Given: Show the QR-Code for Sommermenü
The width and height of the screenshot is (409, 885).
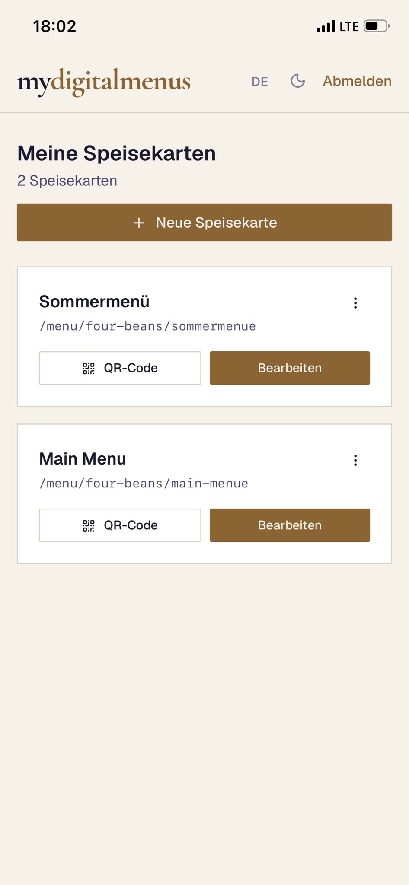Looking at the screenshot, I should (x=120, y=368).
